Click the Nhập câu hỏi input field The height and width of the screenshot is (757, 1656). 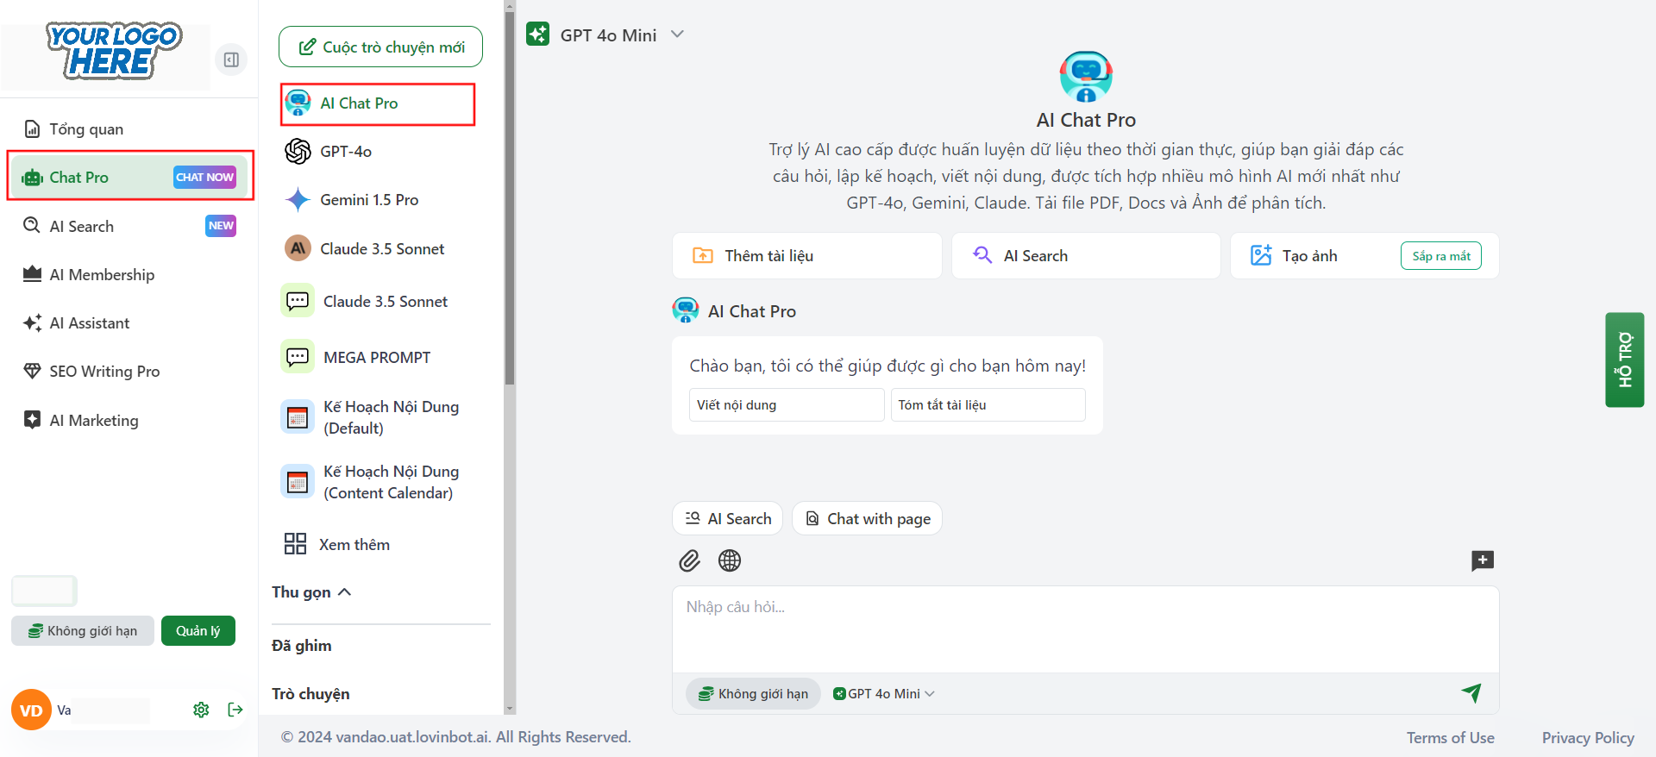[1084, 629]
